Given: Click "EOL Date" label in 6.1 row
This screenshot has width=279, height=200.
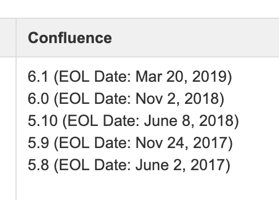Looking at the screenshot, I should coord(95,77).
